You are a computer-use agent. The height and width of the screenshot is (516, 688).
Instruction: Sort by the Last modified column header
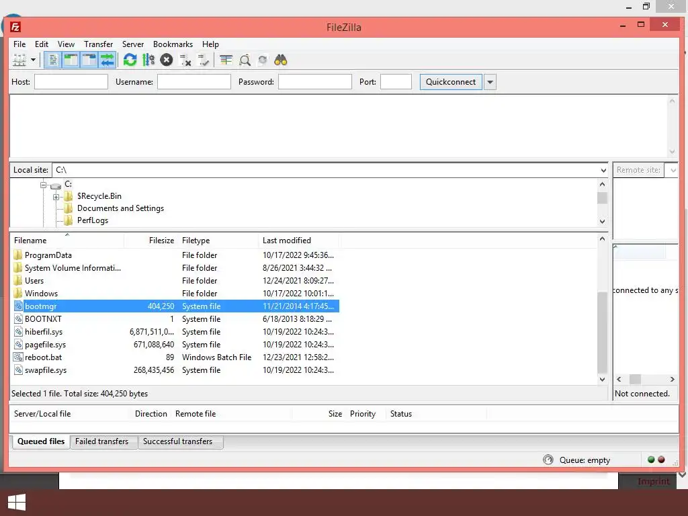[299, 241]
